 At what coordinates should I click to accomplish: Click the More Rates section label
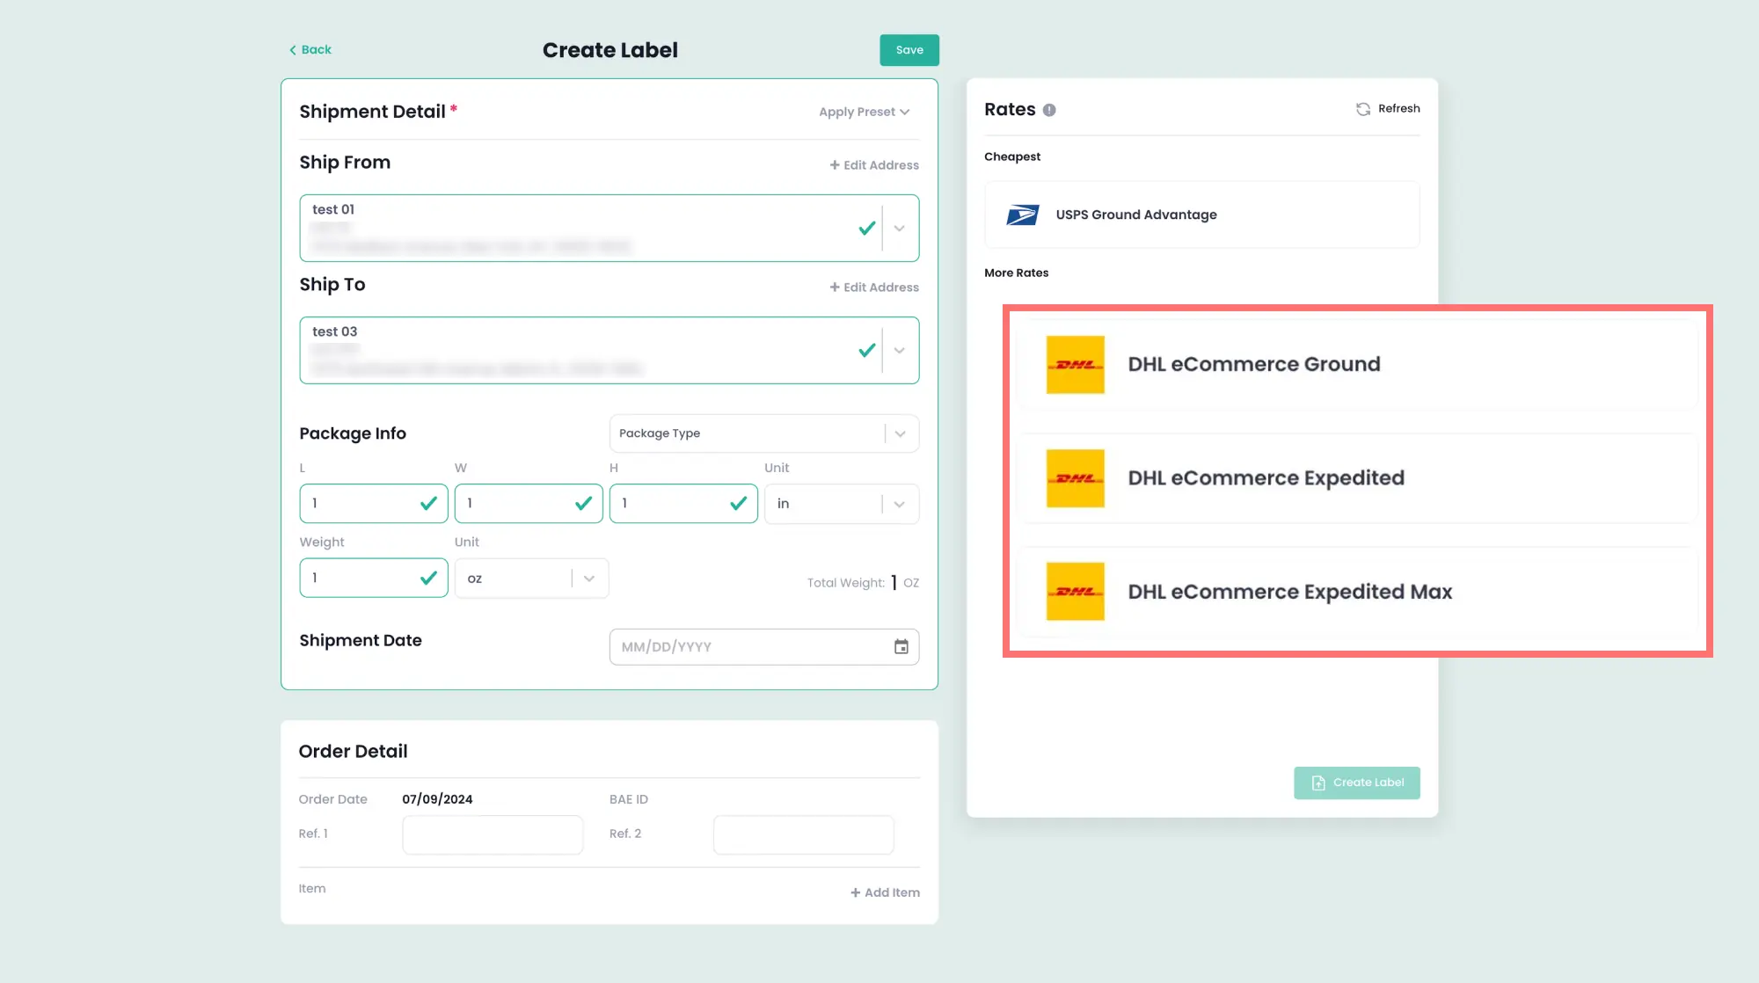point(1016,273)
